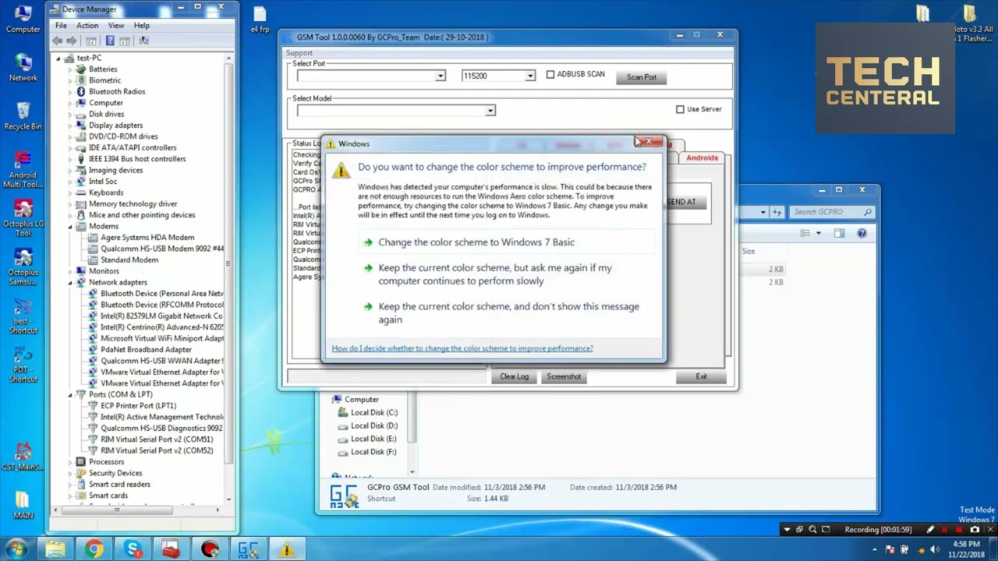Click the warning dialog icon on the taskbar

point(287,549)
